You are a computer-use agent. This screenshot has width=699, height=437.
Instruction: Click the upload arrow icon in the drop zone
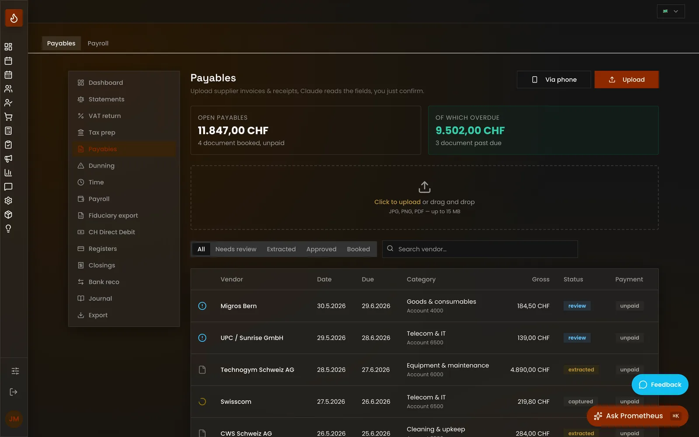(x=425, y=187)
